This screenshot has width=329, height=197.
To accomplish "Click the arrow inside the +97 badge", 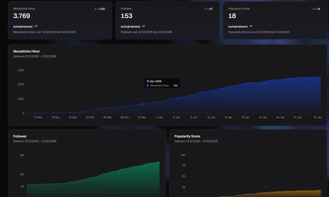I will [x=205, y=9].
